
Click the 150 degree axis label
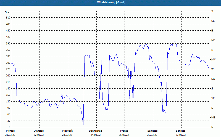[8, 95]
